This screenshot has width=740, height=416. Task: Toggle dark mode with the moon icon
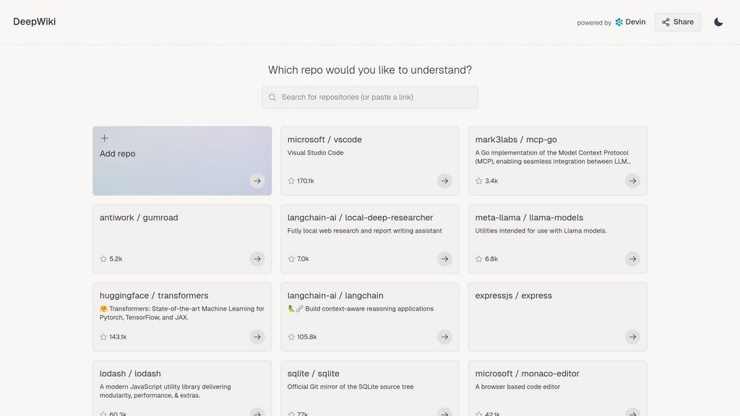[718, 22]
